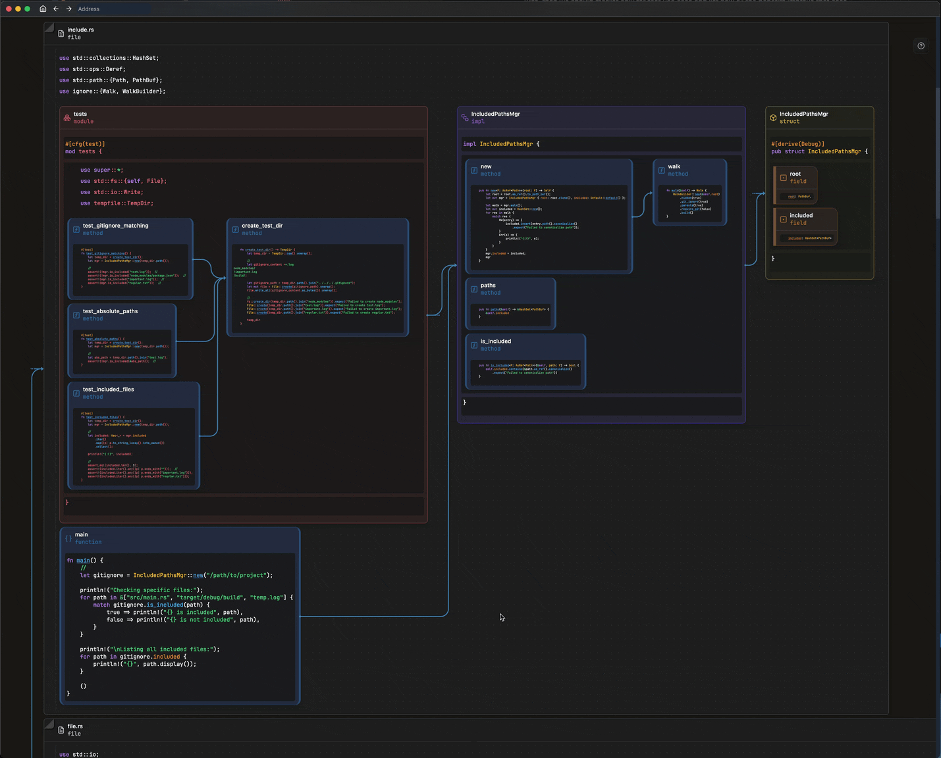Viewport: 941px width, 758px height.
Task: Go back with the left arrow icon
Action: click(x=56, y=9)
